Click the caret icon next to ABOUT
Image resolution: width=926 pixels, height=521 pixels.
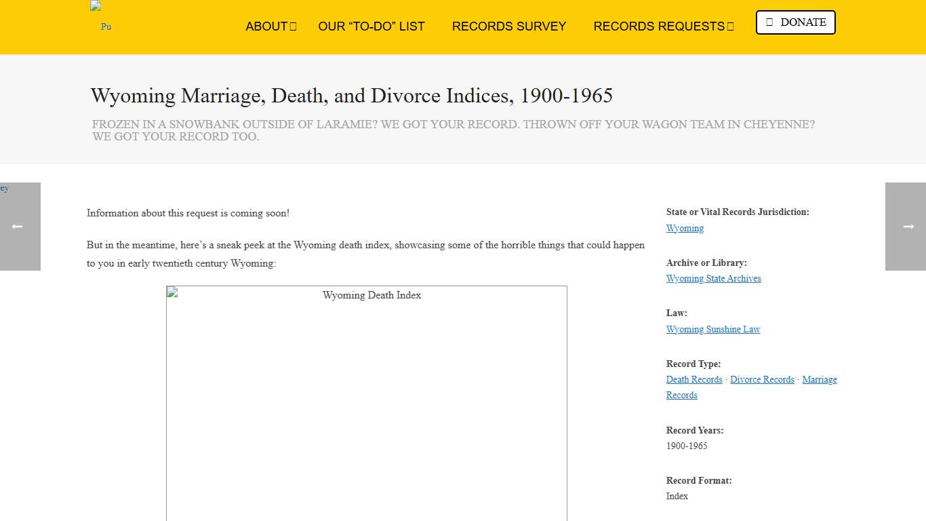coord(293,26)
